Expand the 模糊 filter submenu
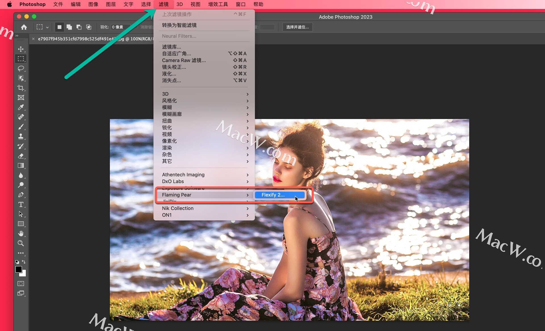 click(204, 107)
